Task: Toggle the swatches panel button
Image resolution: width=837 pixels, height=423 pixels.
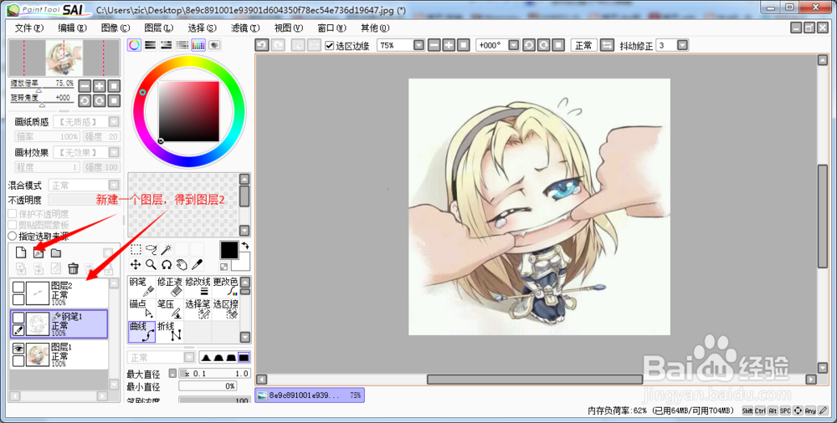Action: tap(198, 45)
